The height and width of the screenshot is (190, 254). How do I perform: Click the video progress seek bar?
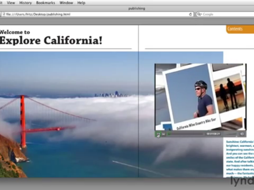point(186,134)
